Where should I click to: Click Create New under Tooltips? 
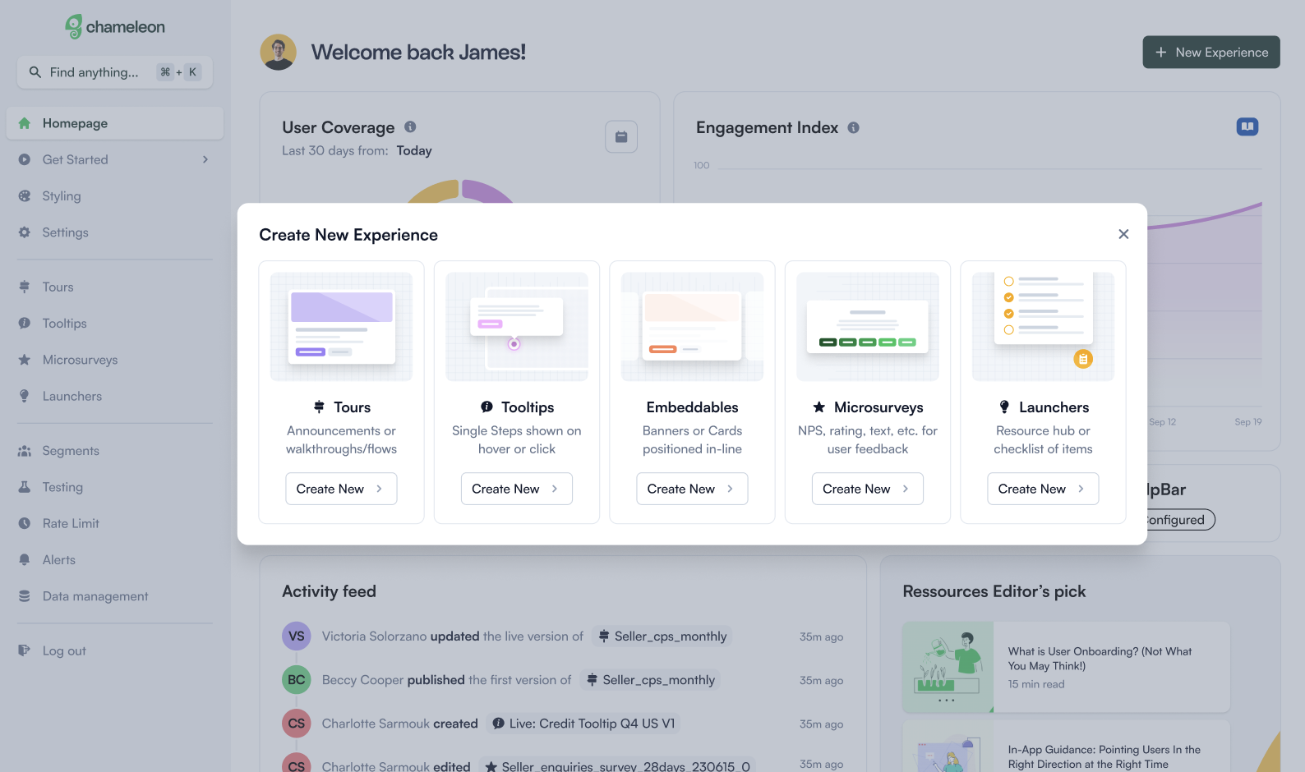pyautogui.click(x=516, y=489)
